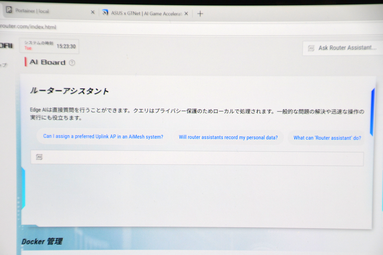This screenshot has height=255, width=383.
Task: Click the Docker 管理 section heading
Action: click(42, 242)
